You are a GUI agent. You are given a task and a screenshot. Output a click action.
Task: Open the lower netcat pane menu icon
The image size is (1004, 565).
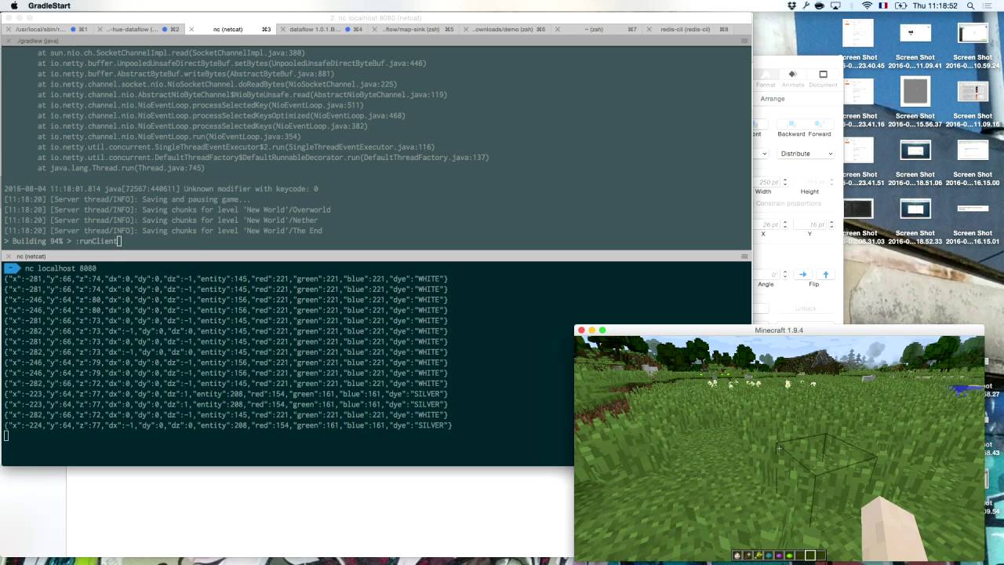(x=744, y=256)
